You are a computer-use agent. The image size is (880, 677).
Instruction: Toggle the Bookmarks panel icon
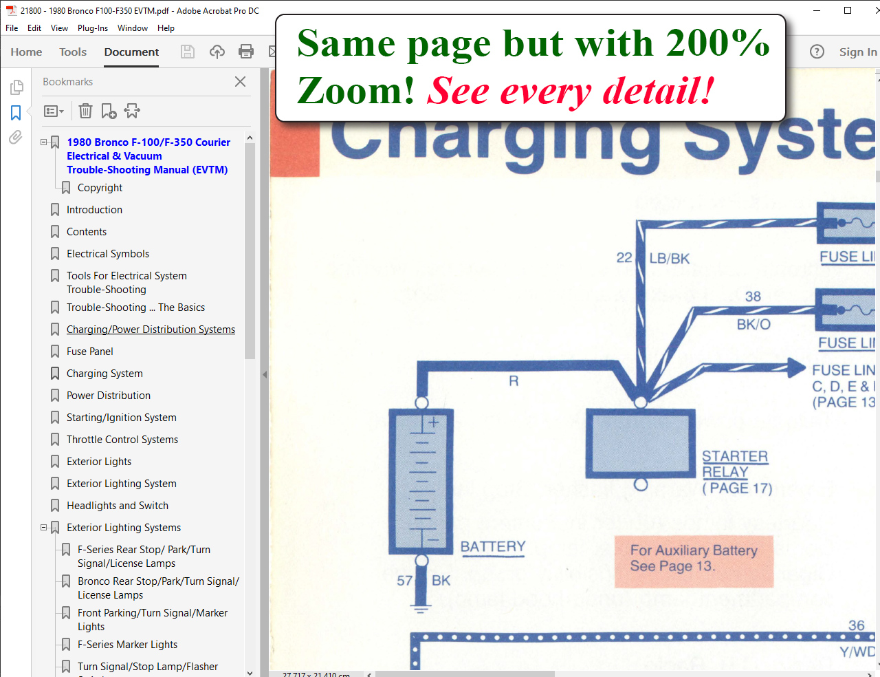tap(16, 113)
